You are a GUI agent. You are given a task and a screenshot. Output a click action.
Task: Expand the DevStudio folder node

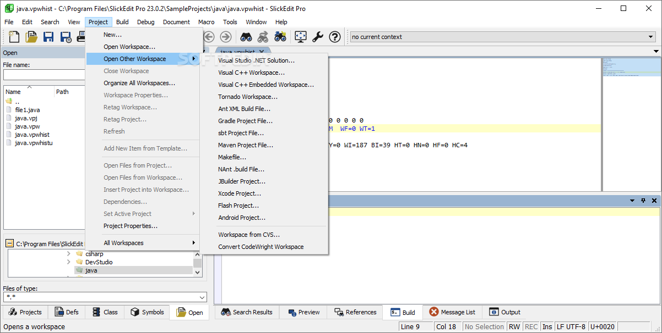68,262
